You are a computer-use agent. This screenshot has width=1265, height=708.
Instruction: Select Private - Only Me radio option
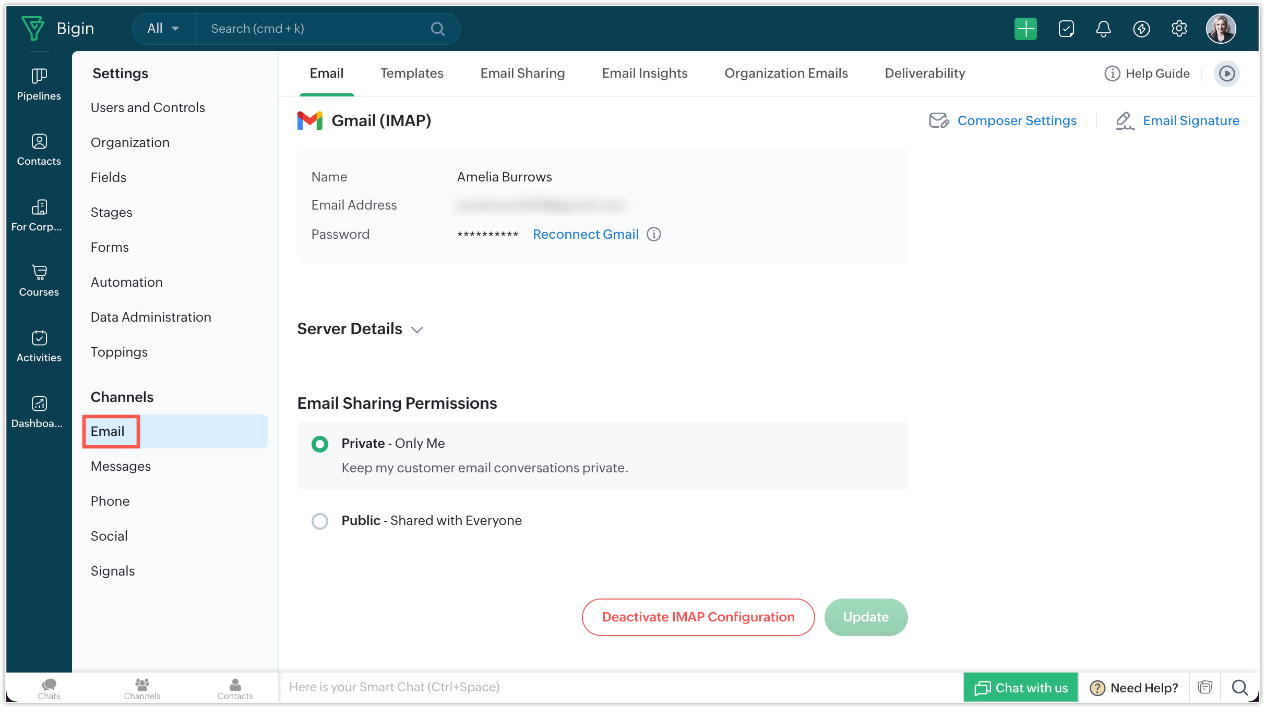click(x=320, y=444)
